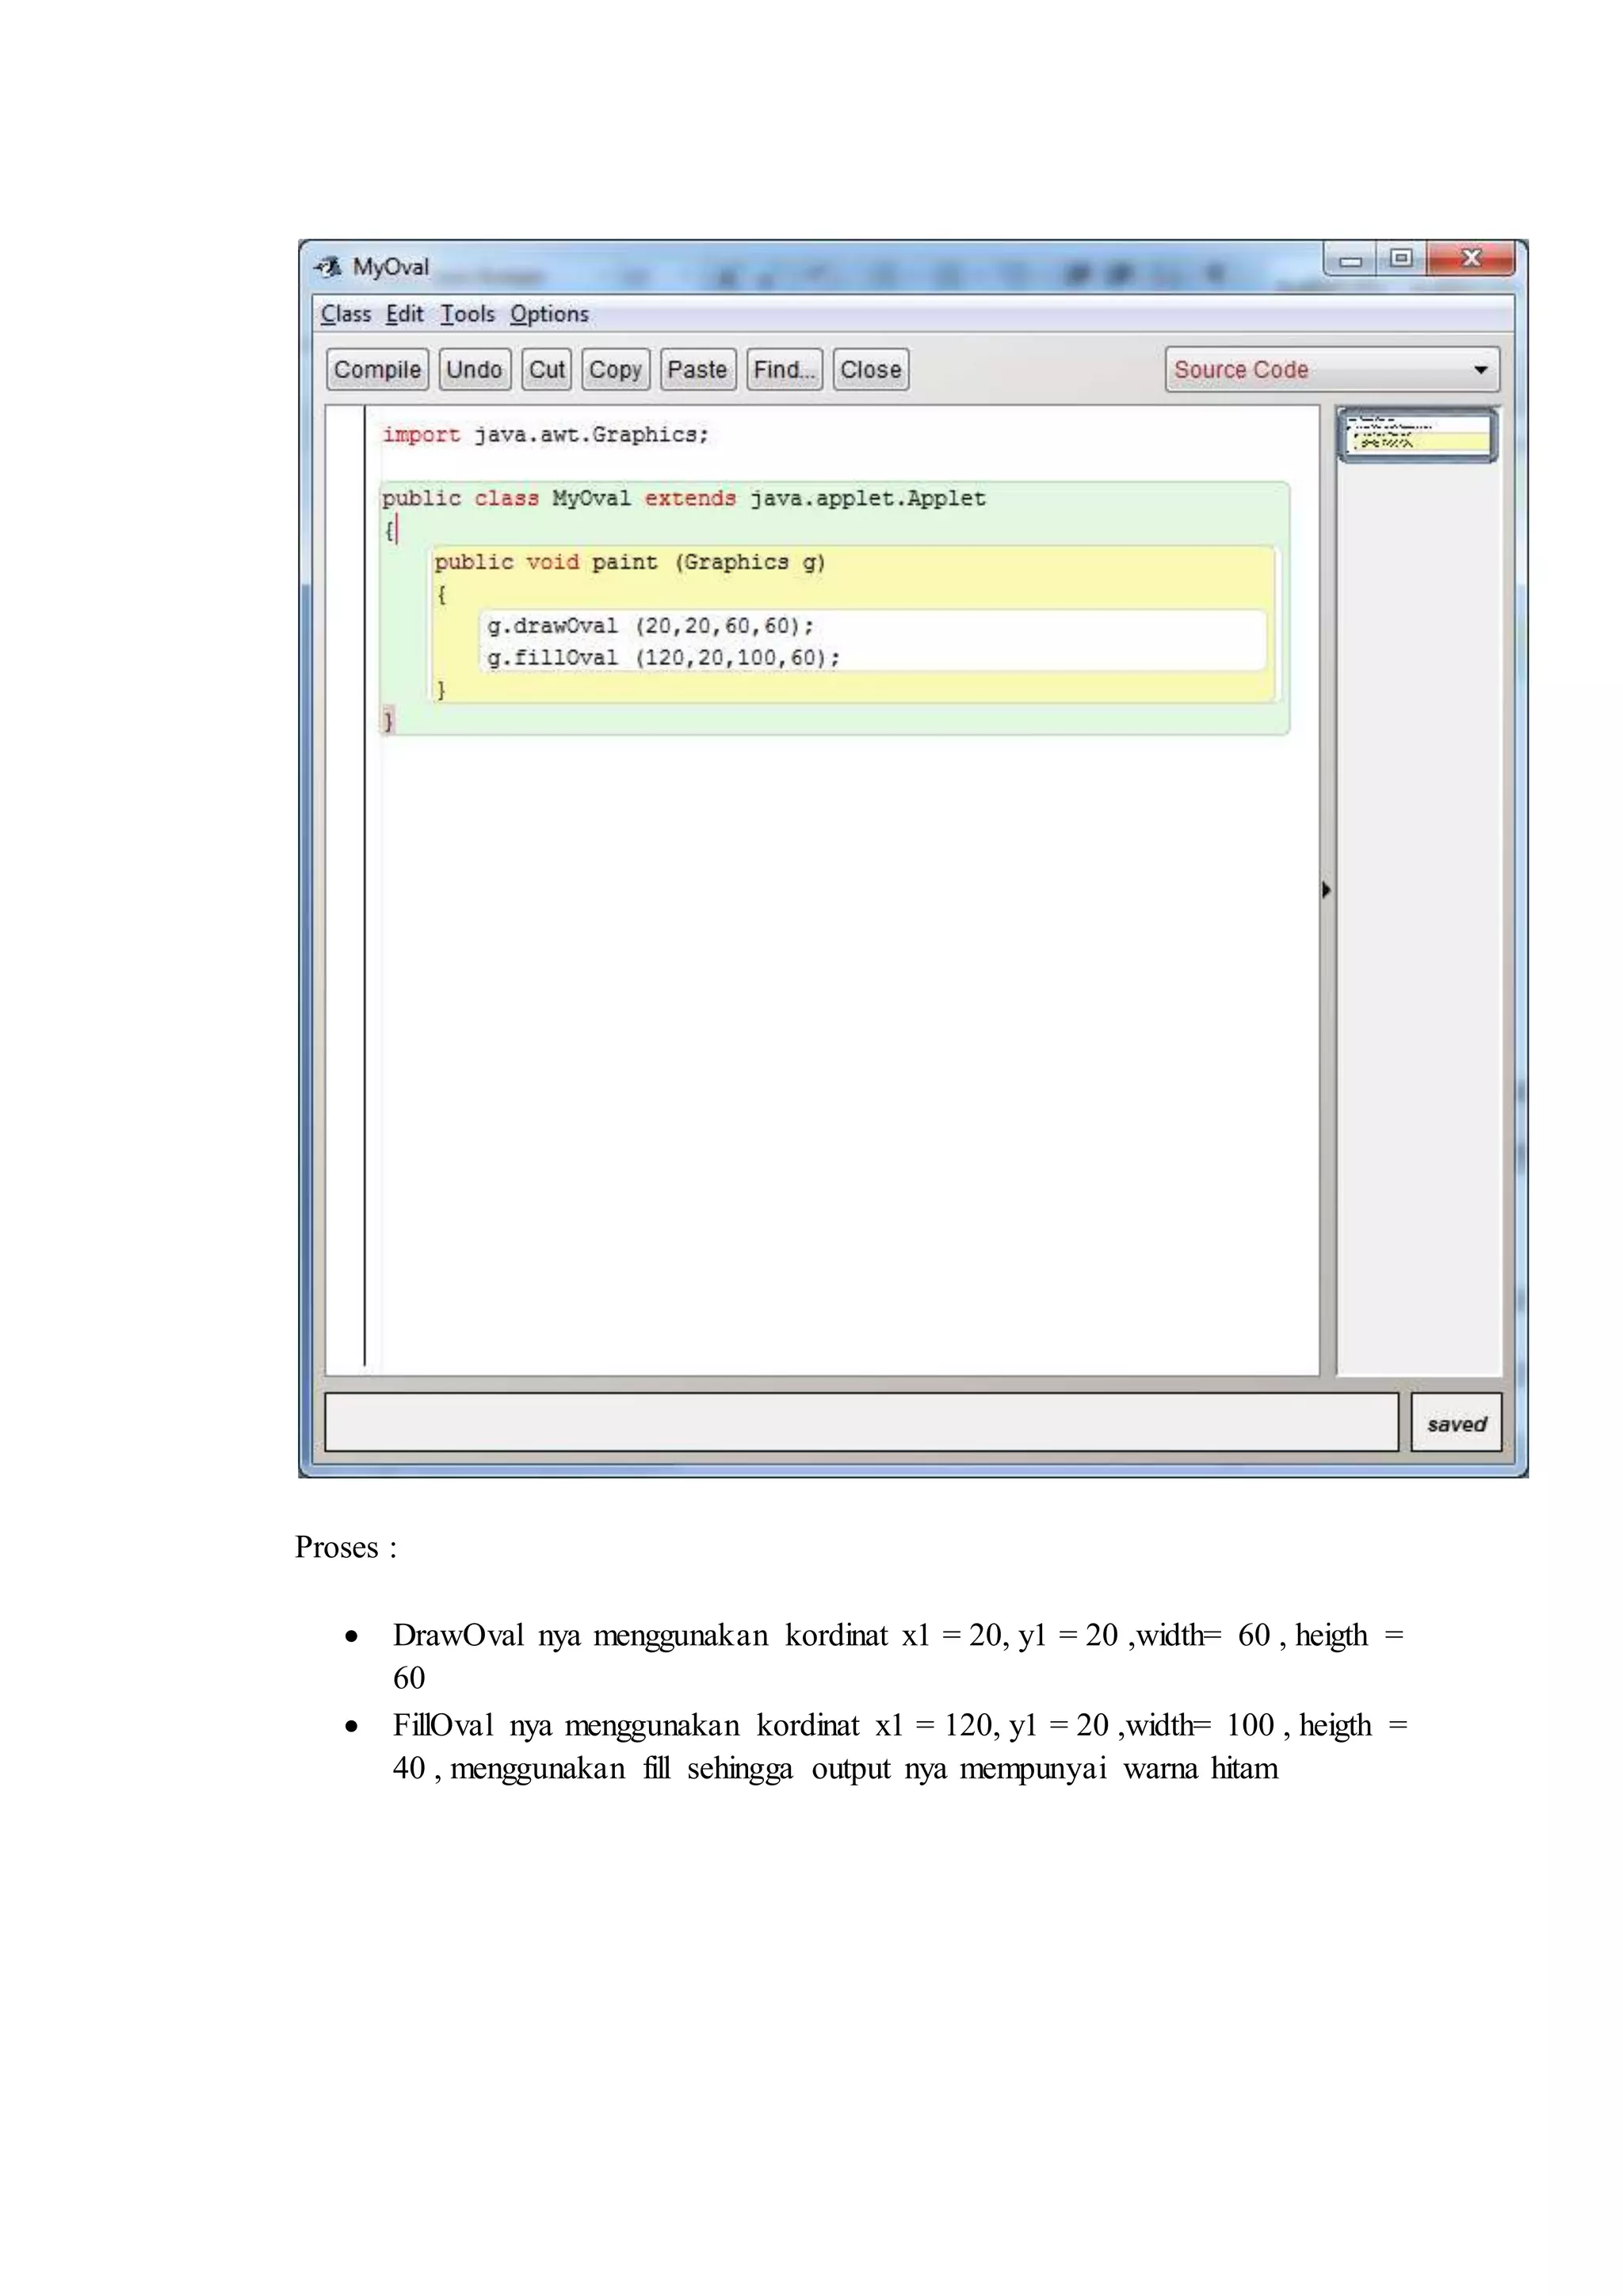Viewport: 1623px width, 2296px height.
Task: Close the MyOval window with X
Action: 1470,259
